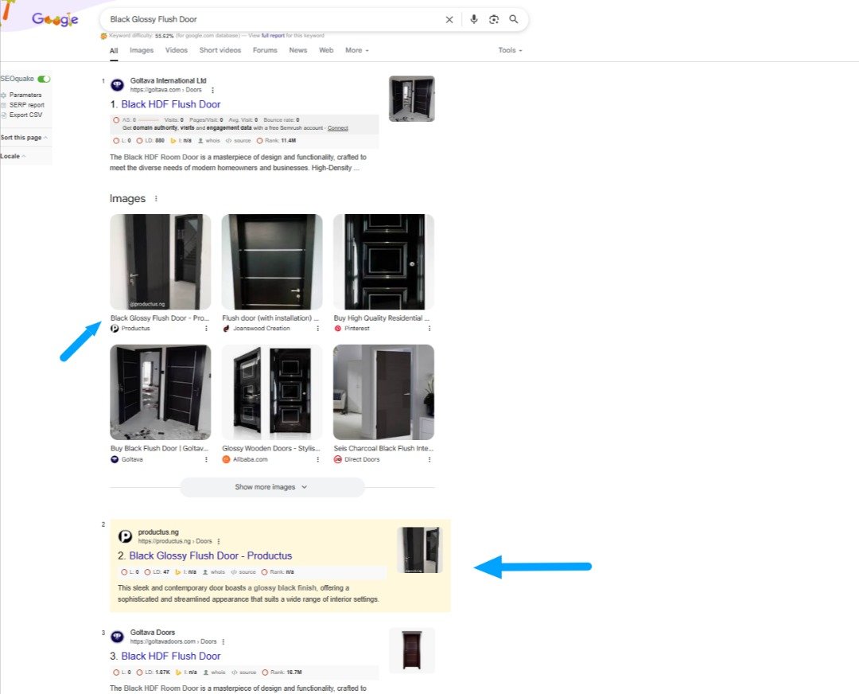Open the Short videos tab
Viewport: 859px width, 694px height.
tap(220, 50)
